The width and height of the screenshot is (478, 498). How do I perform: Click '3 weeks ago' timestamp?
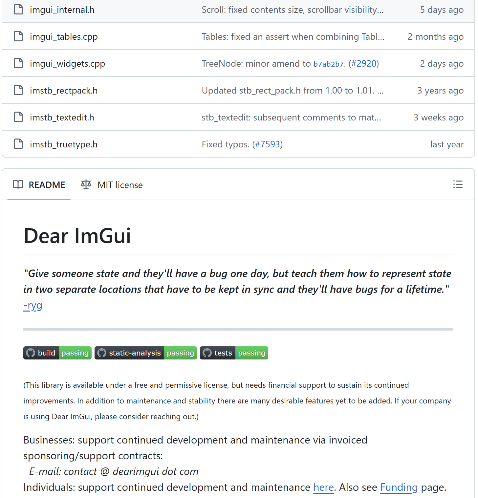coord(439,118)
